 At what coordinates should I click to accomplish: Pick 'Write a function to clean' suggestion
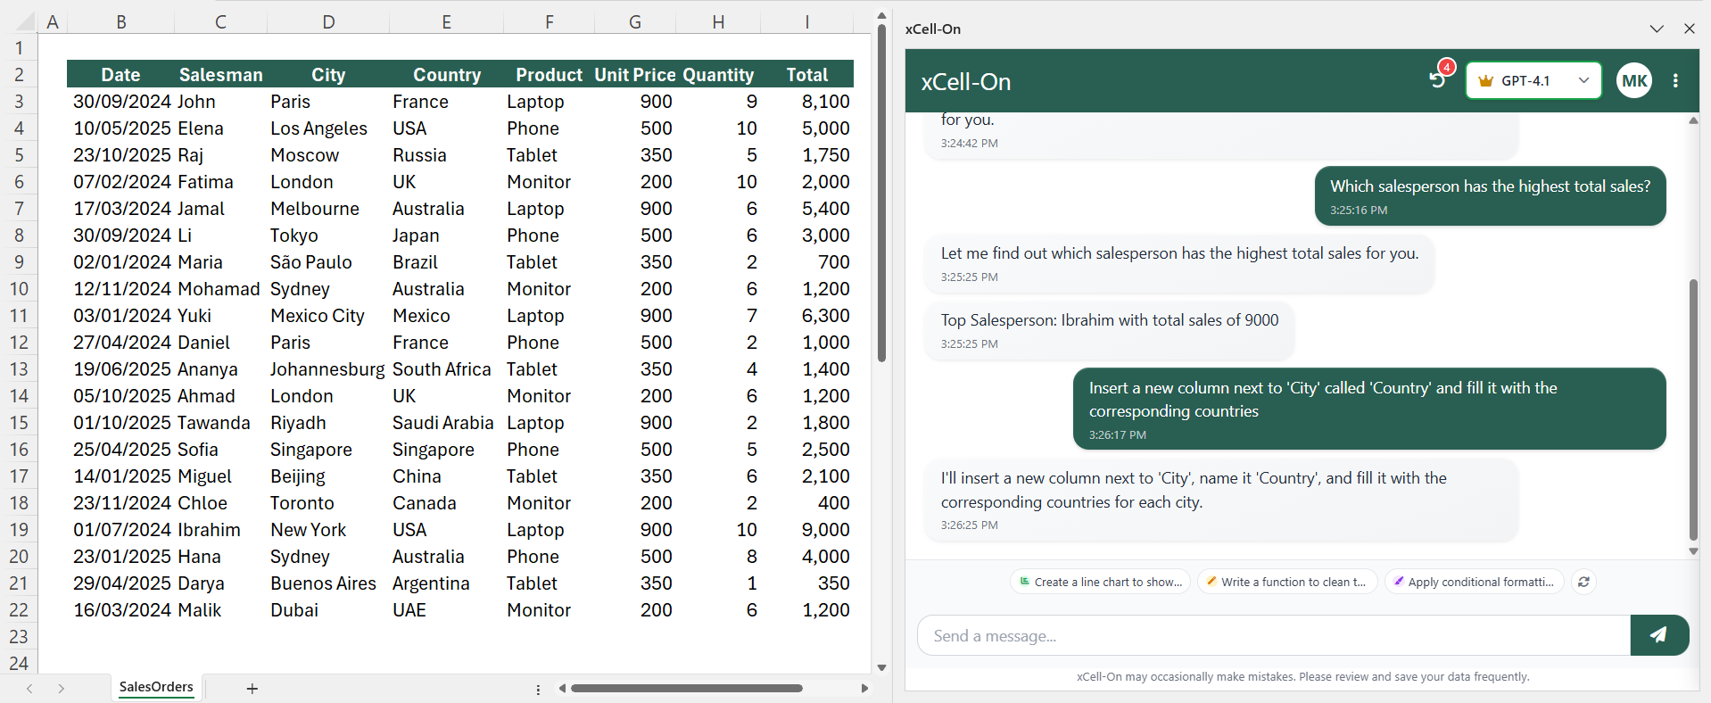coord(1286,582)
